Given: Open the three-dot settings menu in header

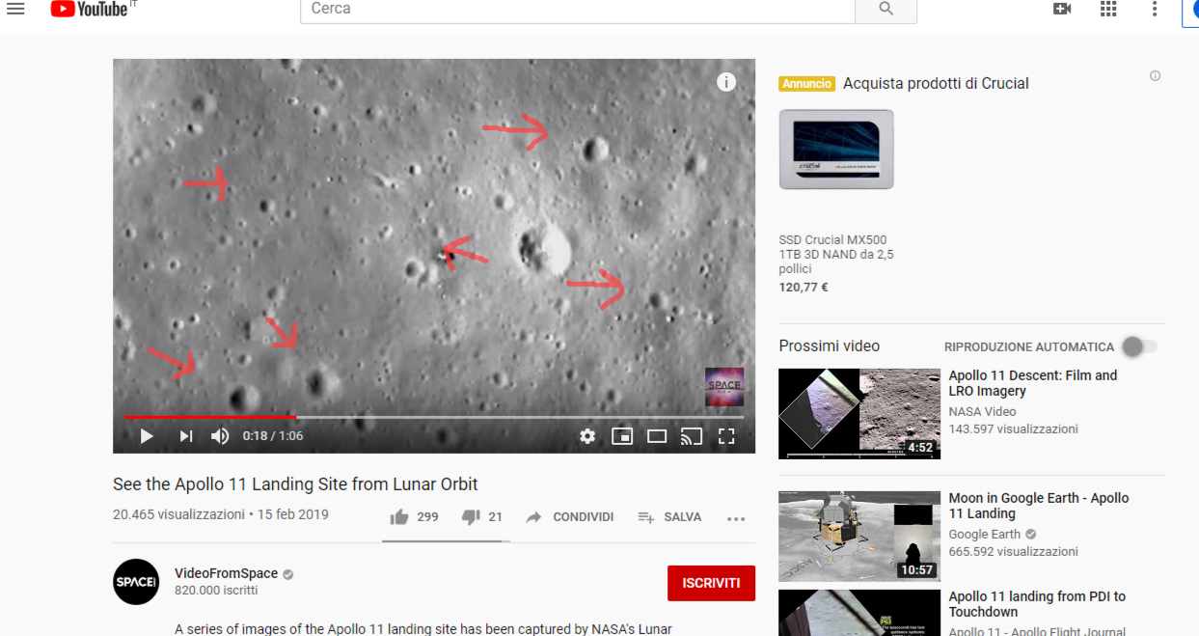Looking at the screenshot, I should (x=1155, y=9).
